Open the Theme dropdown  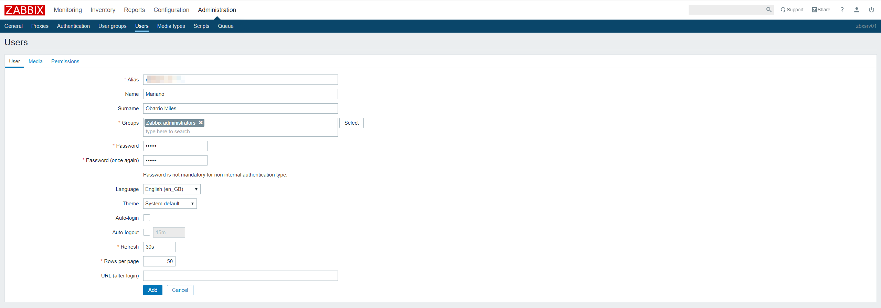170,204
